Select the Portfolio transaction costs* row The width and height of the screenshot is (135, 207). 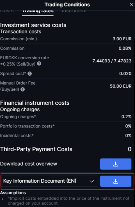66,126
